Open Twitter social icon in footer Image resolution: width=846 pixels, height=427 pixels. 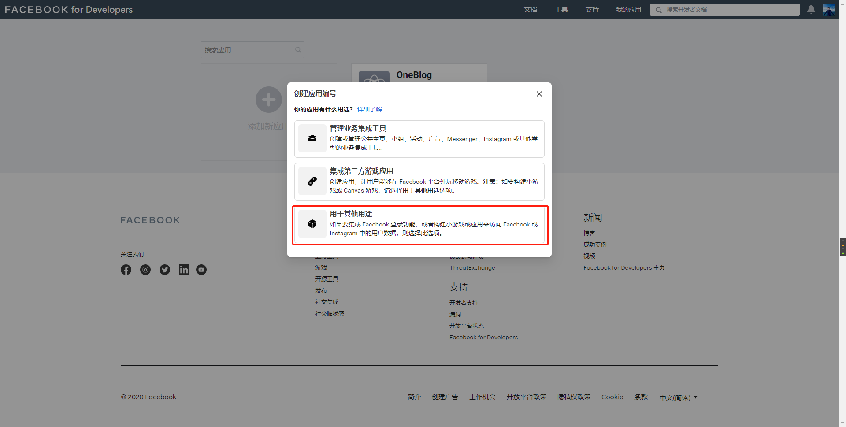tap(165, 270)
